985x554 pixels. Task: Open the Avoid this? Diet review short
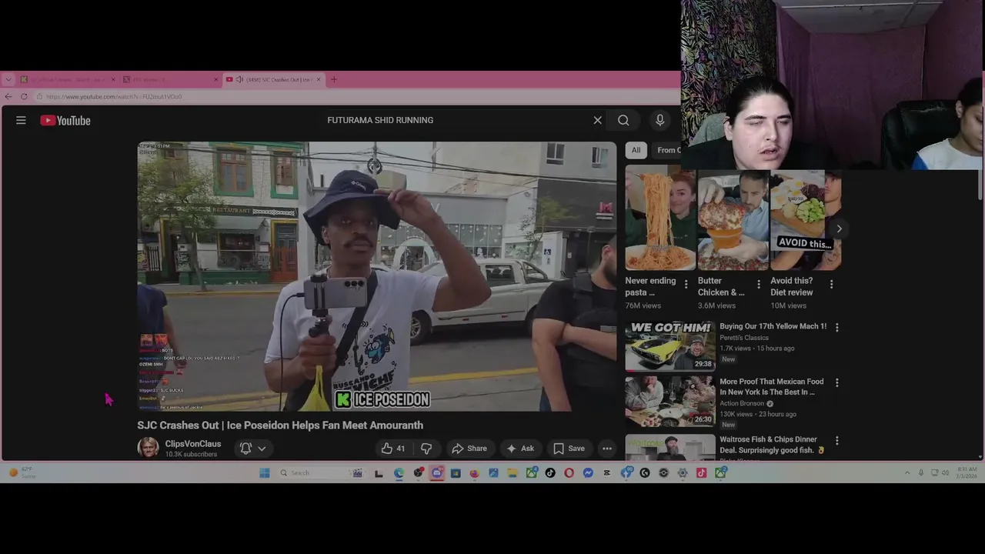(x=805, y=220)
